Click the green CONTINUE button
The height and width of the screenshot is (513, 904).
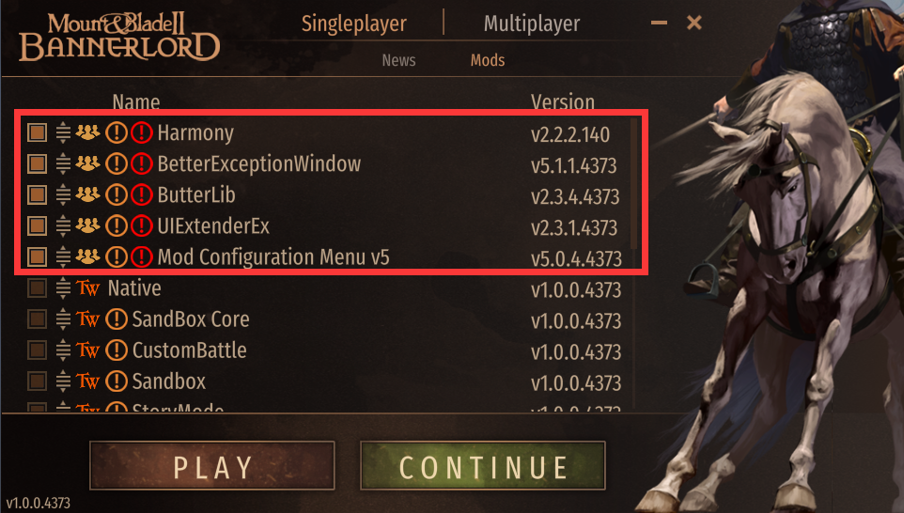point(483,466)
